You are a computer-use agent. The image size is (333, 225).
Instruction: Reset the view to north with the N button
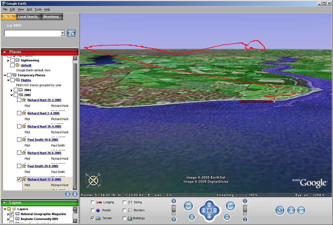click(x=192, y=217)
